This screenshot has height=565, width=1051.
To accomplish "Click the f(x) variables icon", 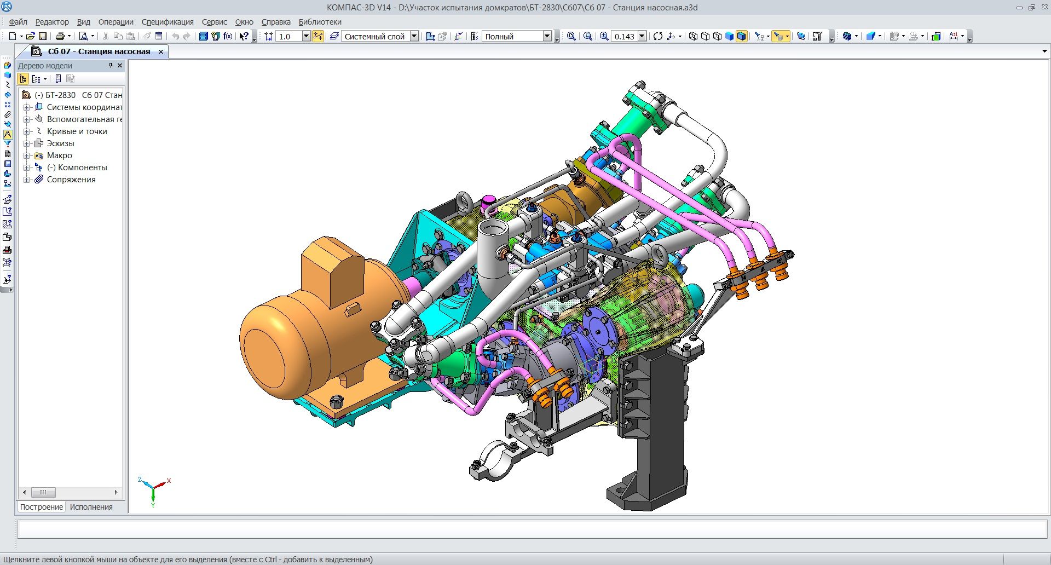I will point(228,36).
